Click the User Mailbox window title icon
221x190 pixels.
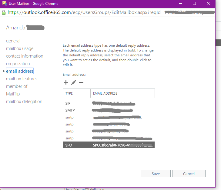pyautogui.click(x=5, y=3)
